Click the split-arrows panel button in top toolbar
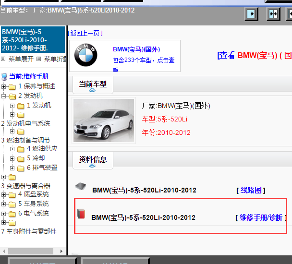The height and width of the screenshot is (264, 292). click(x=273, y=14)
